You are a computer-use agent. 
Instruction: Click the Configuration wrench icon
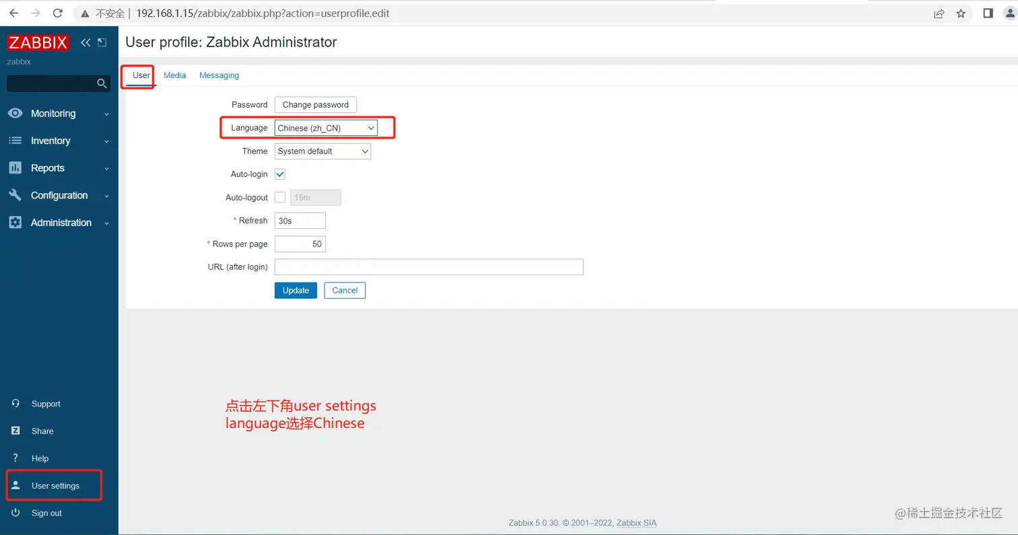[15, 195]
